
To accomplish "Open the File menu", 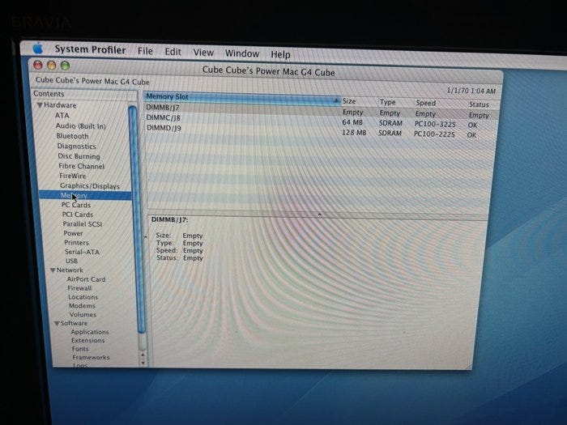I will tap(145, 51).
